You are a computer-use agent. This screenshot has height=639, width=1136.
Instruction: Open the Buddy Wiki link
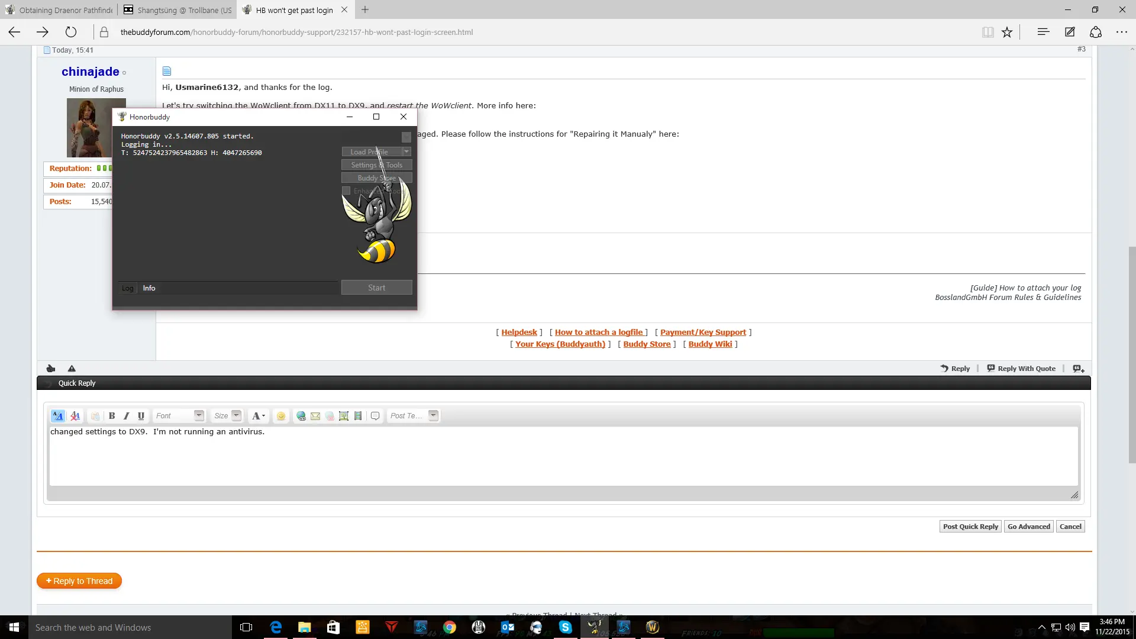[x=710, y=344]
